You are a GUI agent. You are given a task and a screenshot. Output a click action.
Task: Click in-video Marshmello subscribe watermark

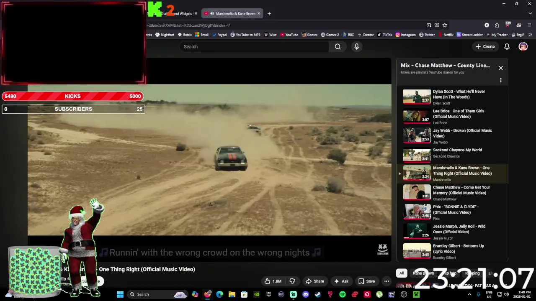(383, 250)
